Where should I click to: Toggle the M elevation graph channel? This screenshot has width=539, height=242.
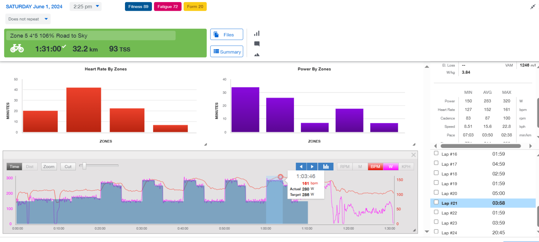coord(360,166)
